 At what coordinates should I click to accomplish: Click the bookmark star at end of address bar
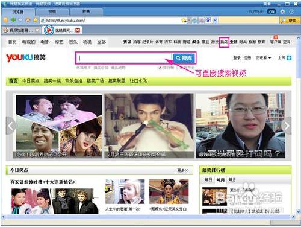(x=184, y=20)
